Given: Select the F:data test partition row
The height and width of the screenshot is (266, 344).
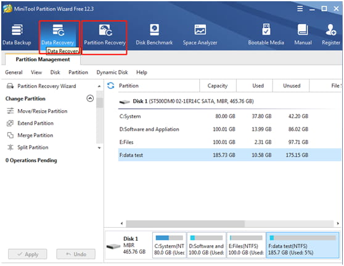Looking at the screenshot, I should pyautogui.click(x=230, y=155).
